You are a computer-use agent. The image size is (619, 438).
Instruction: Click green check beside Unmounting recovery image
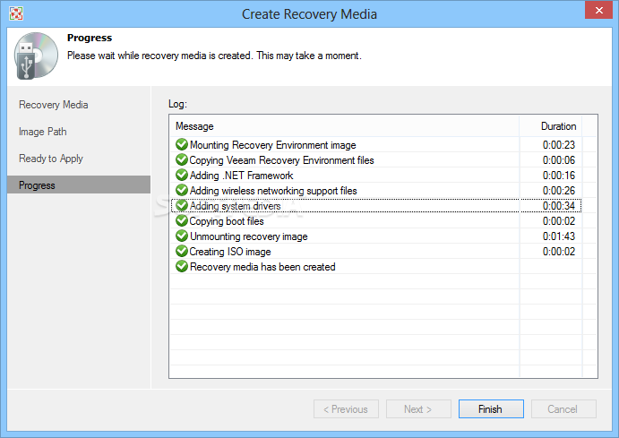point(182,236)
